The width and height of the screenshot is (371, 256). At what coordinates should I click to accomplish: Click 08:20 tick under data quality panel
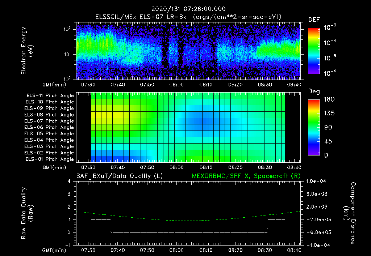click(x=235, y=251)
